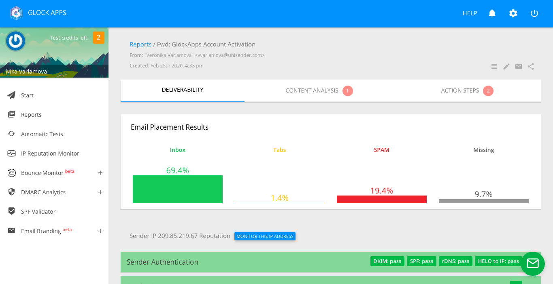
Task: Expand Email Branding submenu plus
Action: point(100,231)
